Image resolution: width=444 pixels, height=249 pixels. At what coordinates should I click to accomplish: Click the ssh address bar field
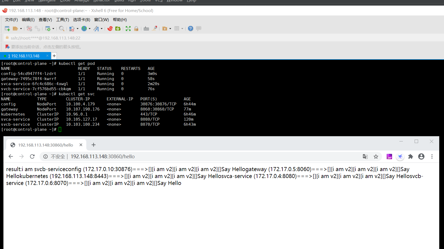[x=224, y=38]
